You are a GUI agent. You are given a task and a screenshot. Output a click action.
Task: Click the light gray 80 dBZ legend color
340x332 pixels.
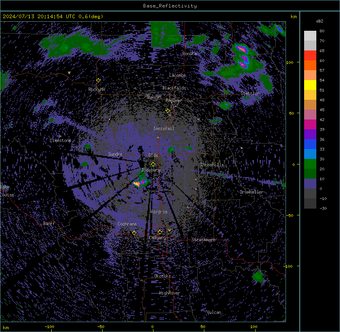310,36
